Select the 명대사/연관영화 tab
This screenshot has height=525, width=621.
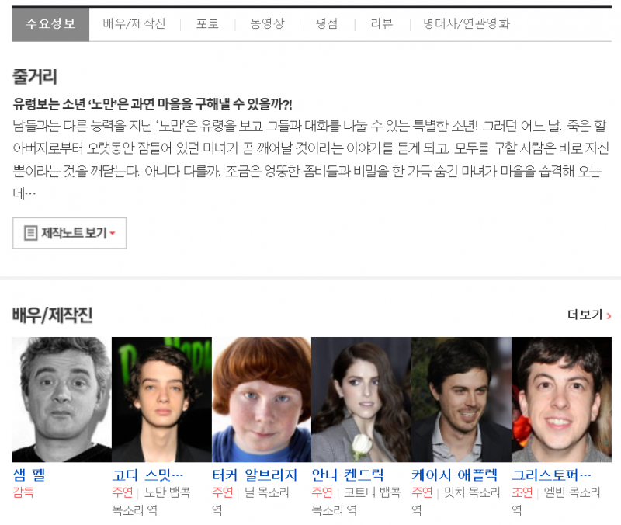[467, 24]
